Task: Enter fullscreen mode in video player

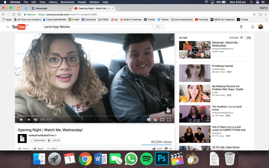Action: click(x=169, y=120)
